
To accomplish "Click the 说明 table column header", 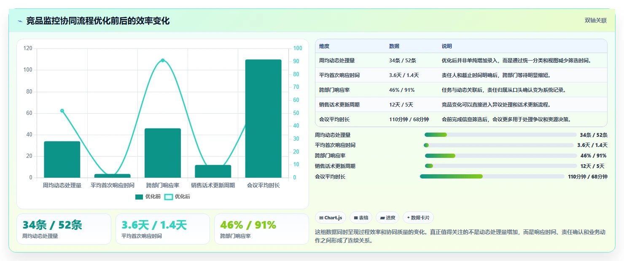I will pos(446,46).
